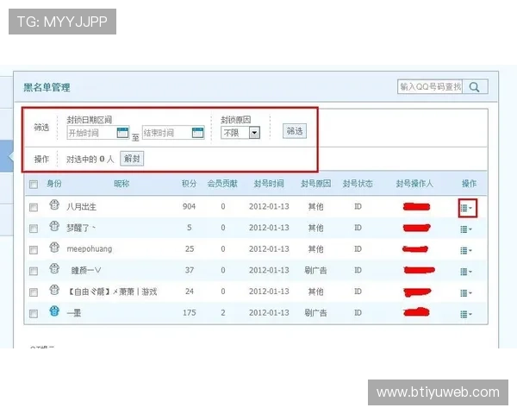Click the 封号原因 column header
The image size is (517, 414).
(316, 184)
